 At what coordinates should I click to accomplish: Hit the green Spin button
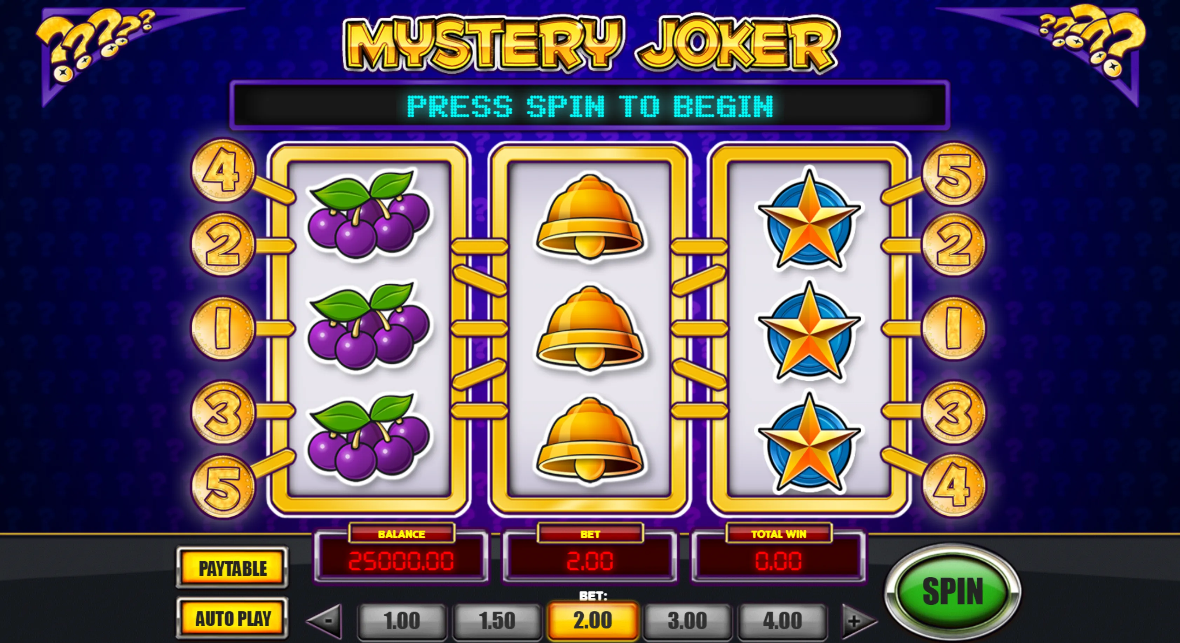coord(953,591)
